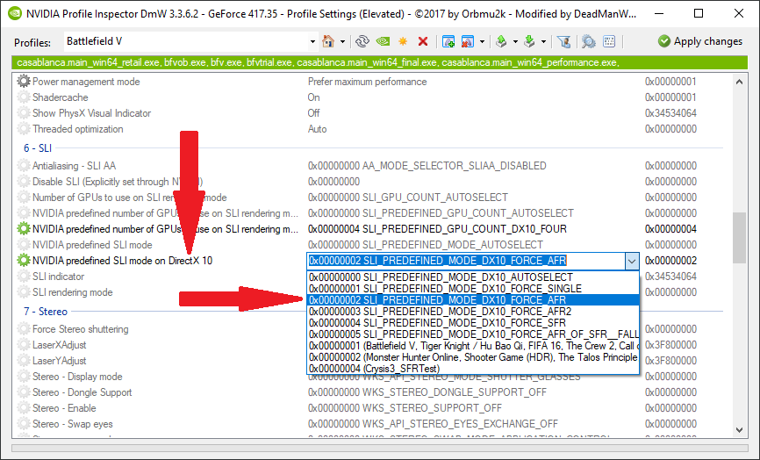Click the gear icon beside Power management mode

[24, 82]
